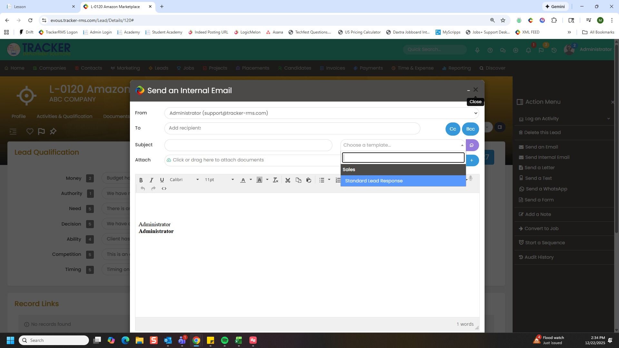This screenshot has height=348, width=619.
Task: Toggle italic formatting in the editor
Action: (x=151, y=180)
